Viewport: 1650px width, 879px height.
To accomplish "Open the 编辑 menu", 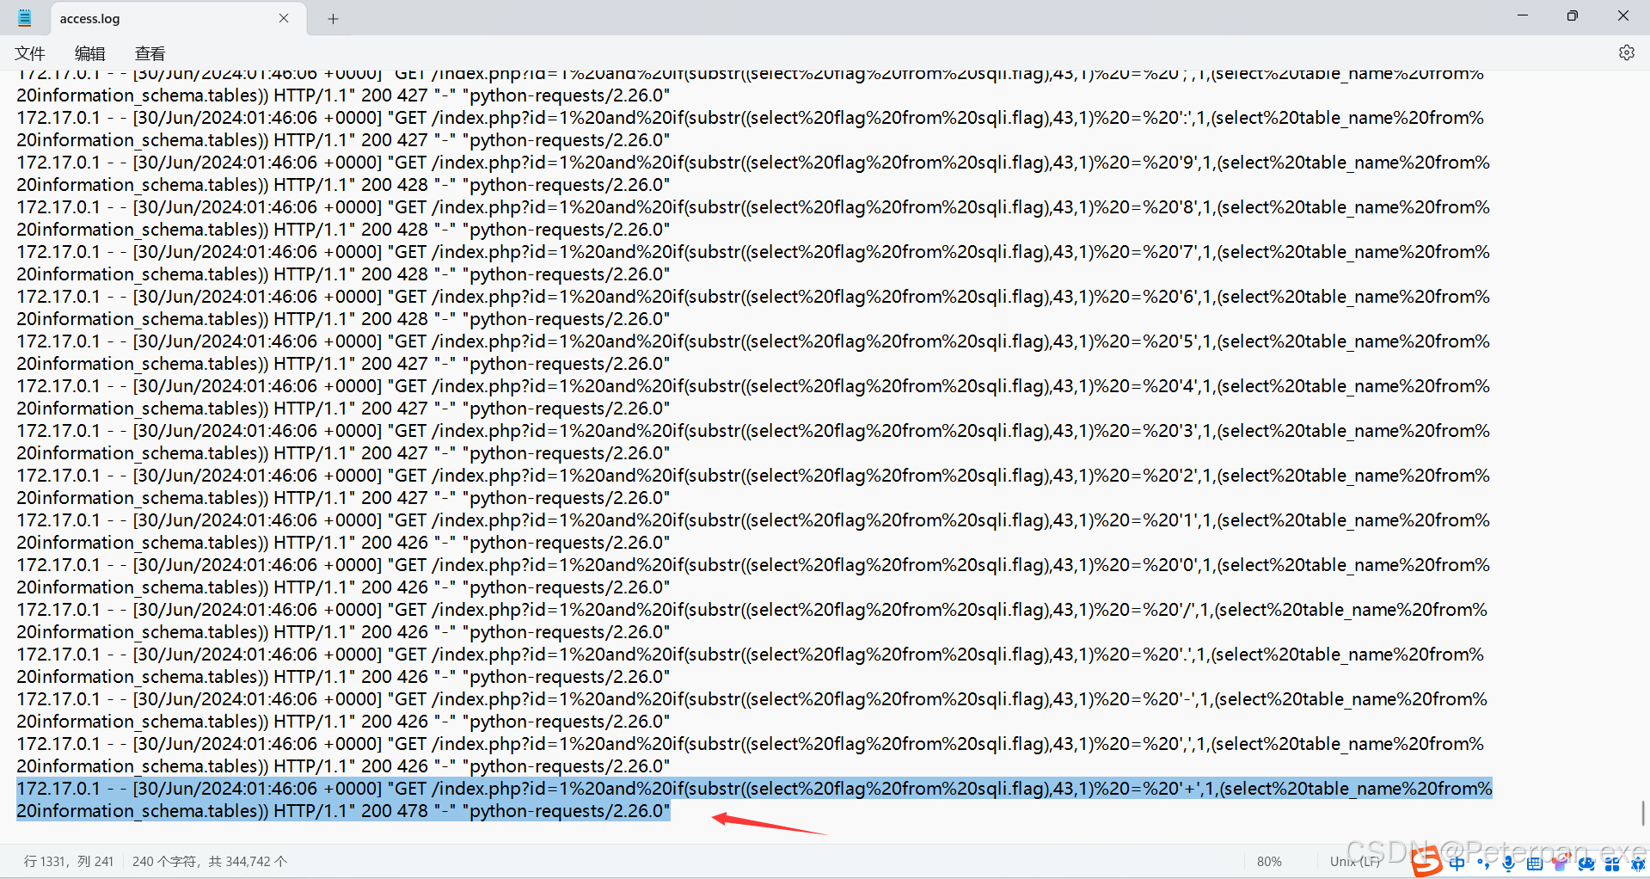I will 89,53.
